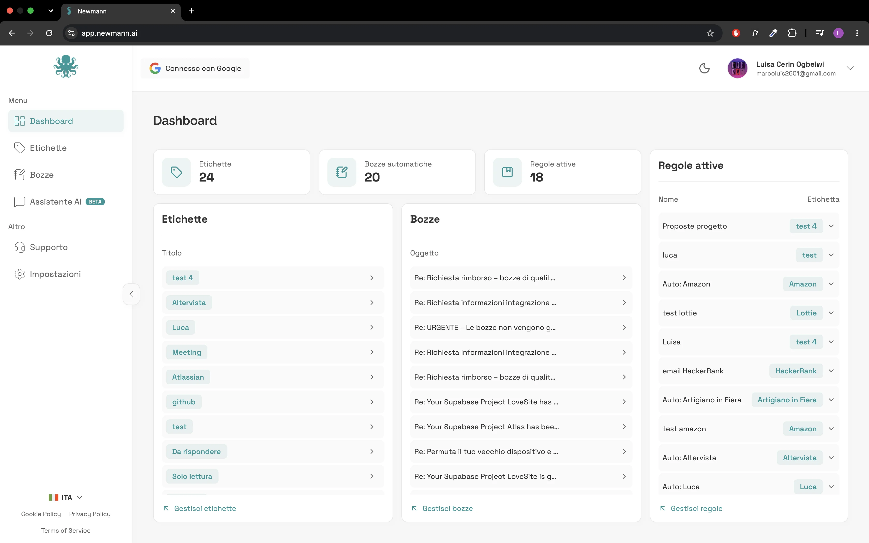
Task: Toggle dark mode moon icon
Action: [x=704, y=68]
